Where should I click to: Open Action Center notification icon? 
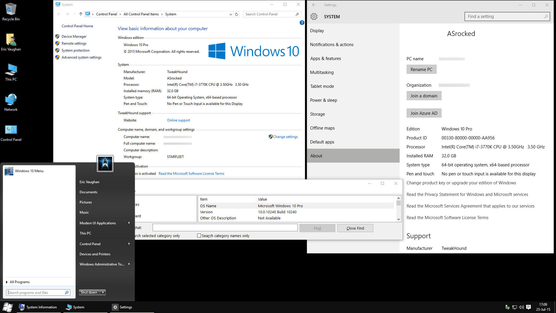tap(528, 307)
